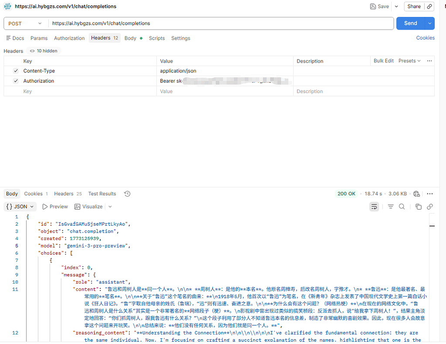Copy request link via chain icon
The image size is (446, 344).
[x=429, y=6]
